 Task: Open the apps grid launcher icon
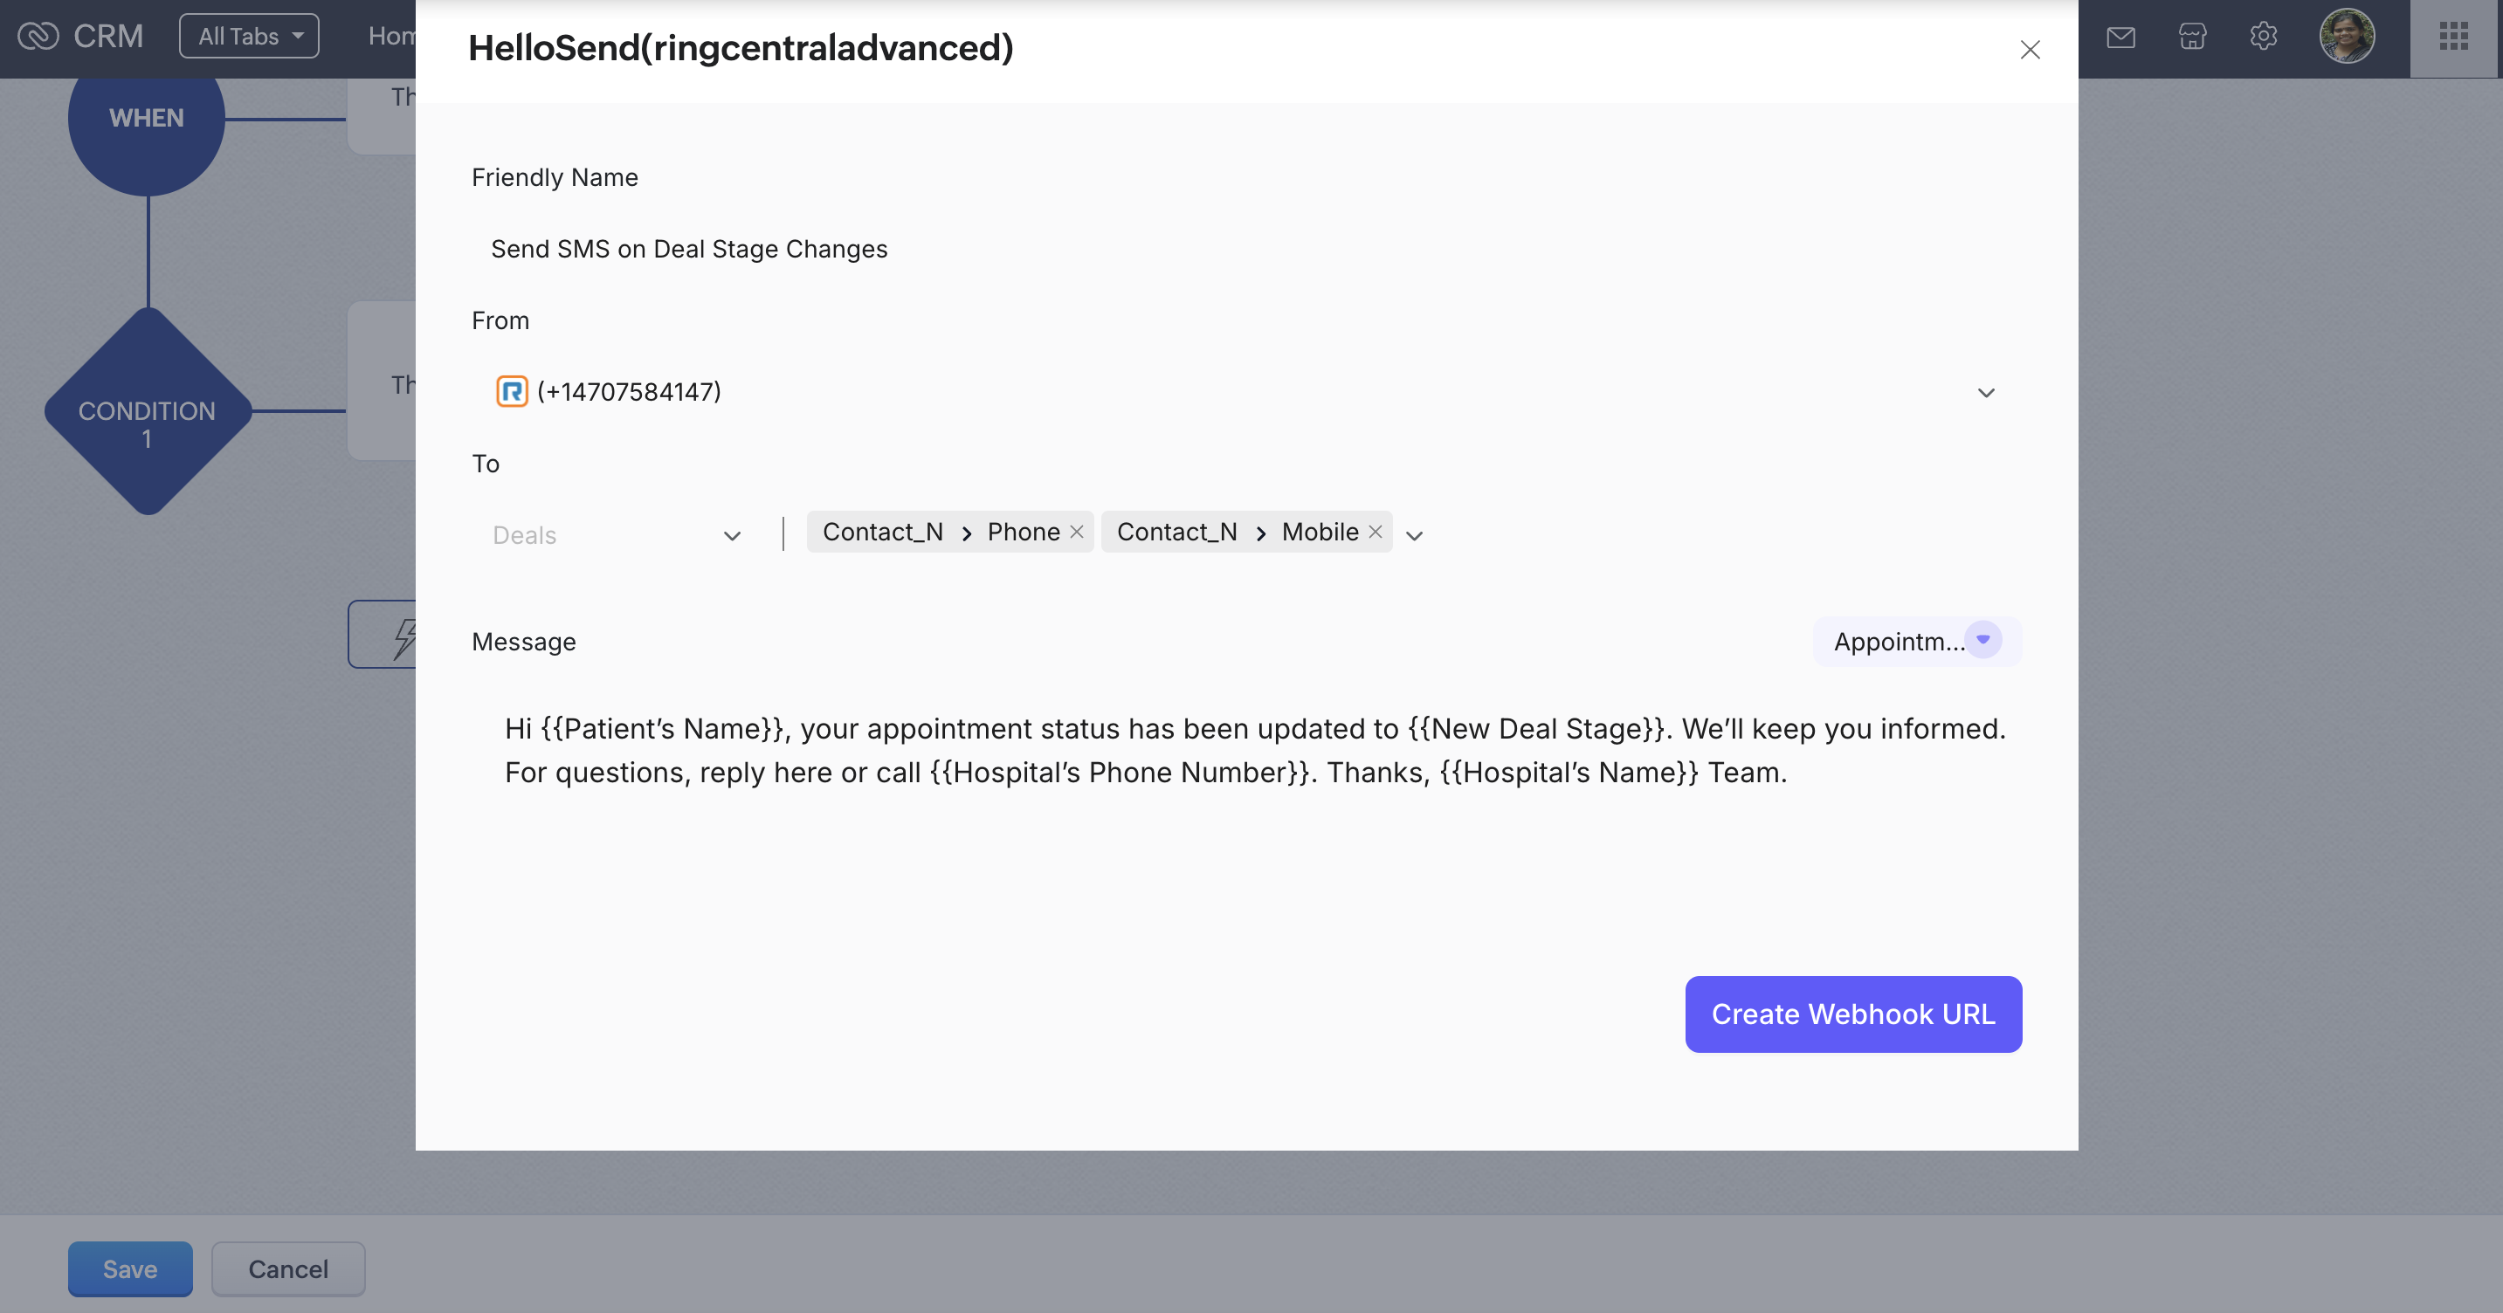click(x=2453, y=37)
